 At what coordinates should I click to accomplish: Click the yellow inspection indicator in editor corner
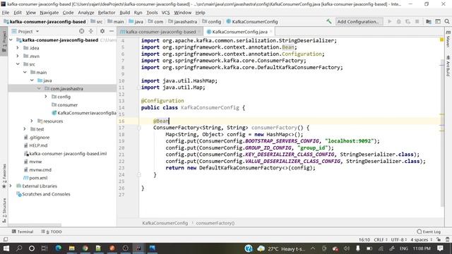click(441, 40)
